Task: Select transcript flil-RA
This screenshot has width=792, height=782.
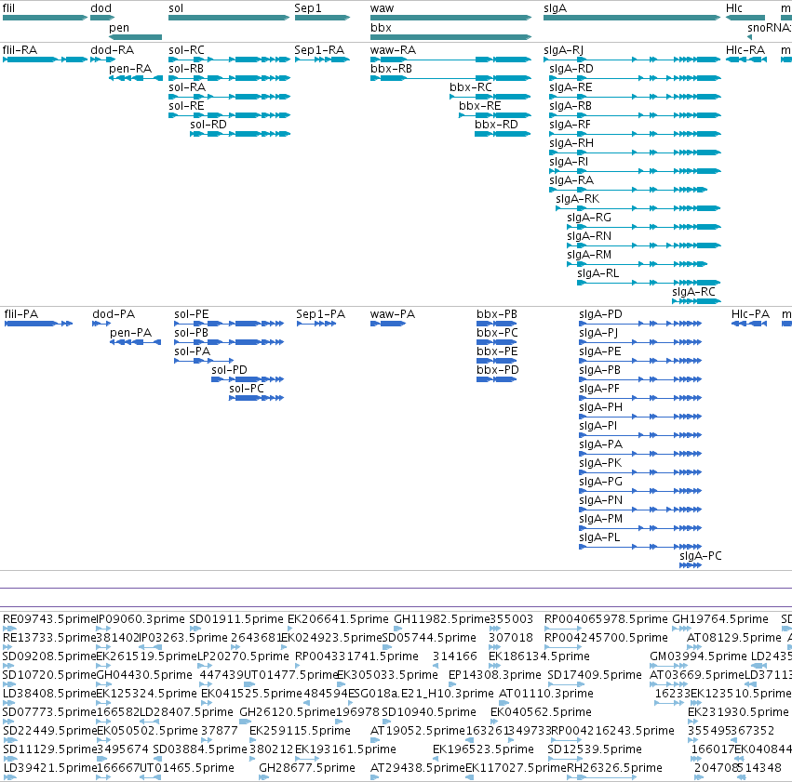Action: pyautogui.click(x=45, y=60)
